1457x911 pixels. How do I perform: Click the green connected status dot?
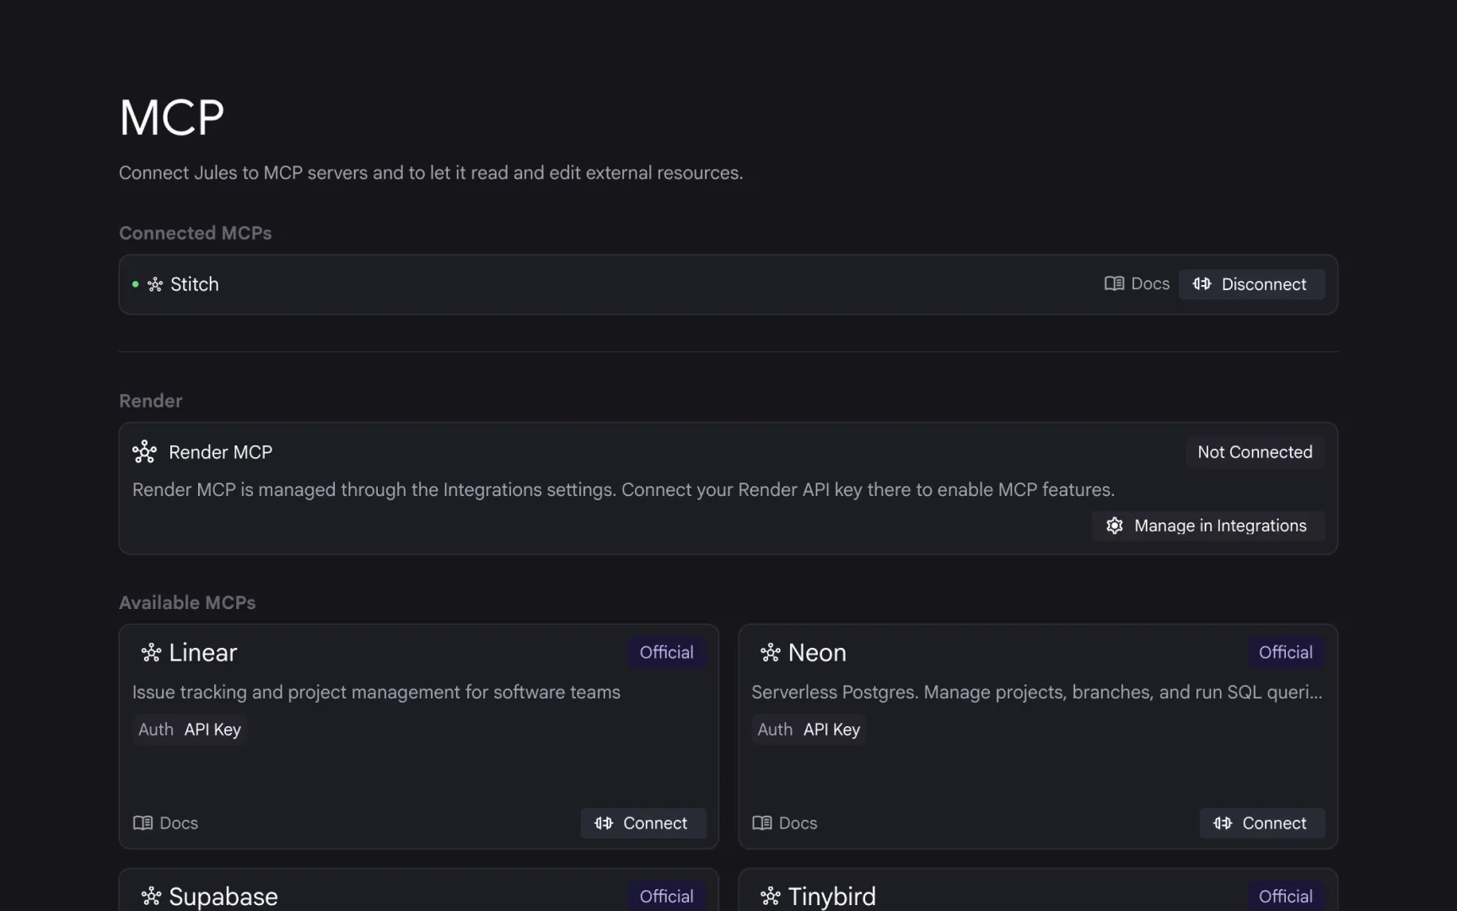tap(135, 284)
